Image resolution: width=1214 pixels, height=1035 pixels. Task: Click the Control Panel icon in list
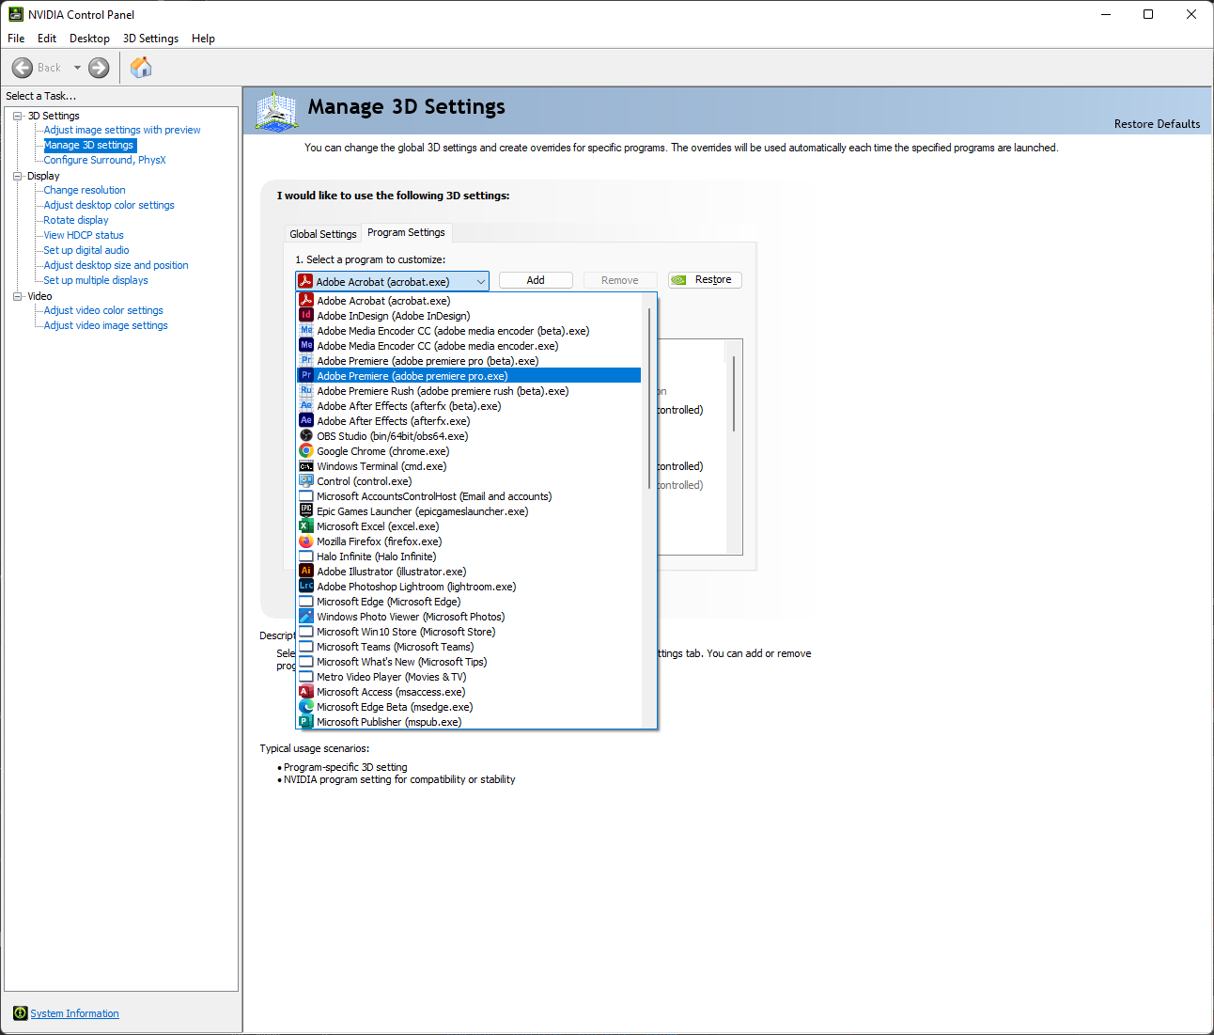(306, 481)
